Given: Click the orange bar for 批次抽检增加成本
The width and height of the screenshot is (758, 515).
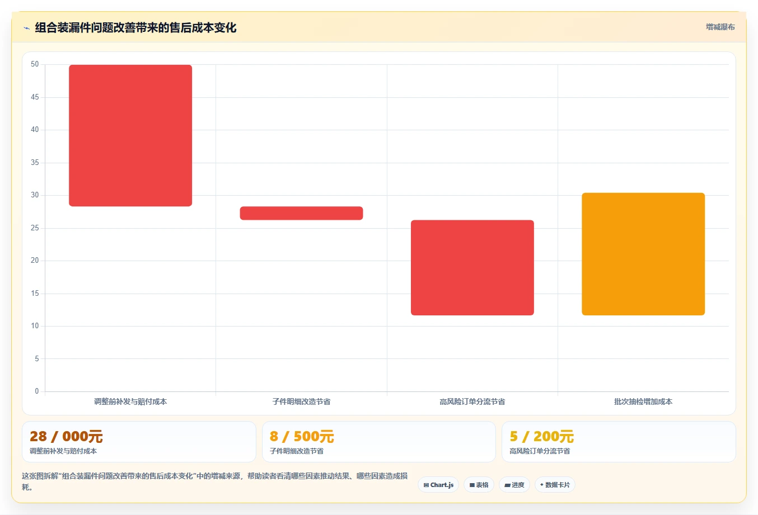Looking at the screenshot, I should [x=643, y=254].
